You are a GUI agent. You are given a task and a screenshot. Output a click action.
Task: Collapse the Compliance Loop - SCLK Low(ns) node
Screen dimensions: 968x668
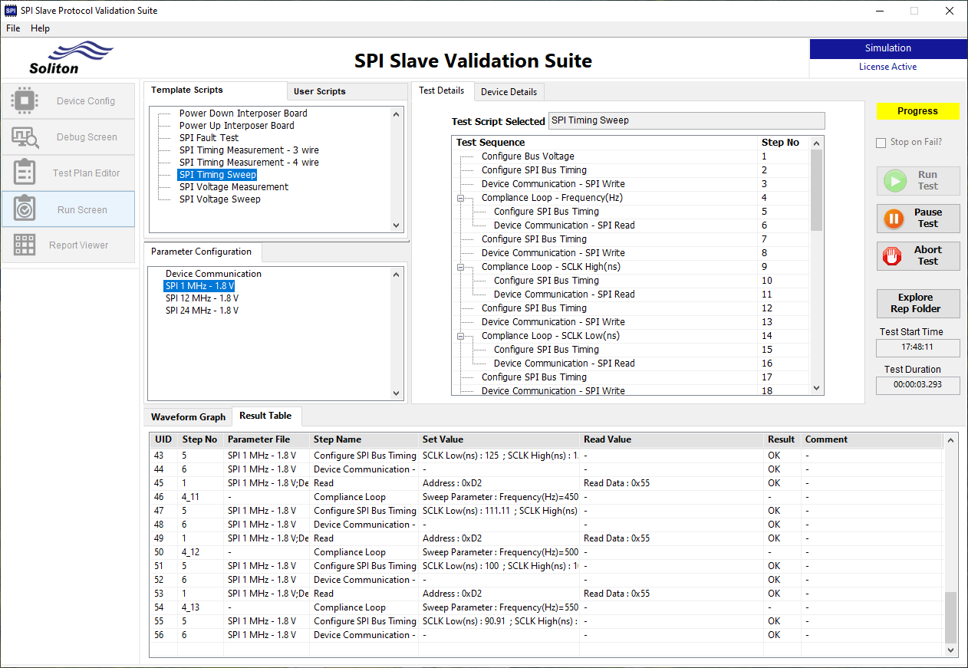(x=459, y=335)
